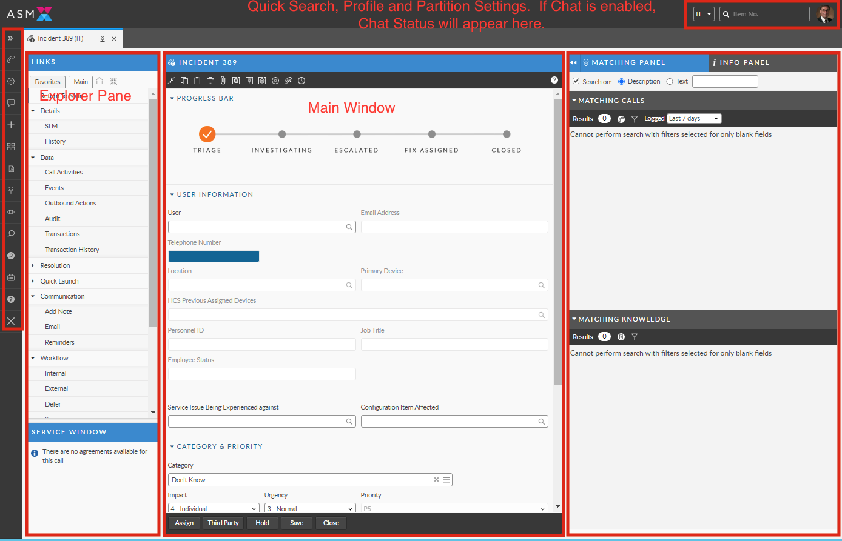Click the home icon beside Main tab

pyautogui.click(x=99, y=81)
